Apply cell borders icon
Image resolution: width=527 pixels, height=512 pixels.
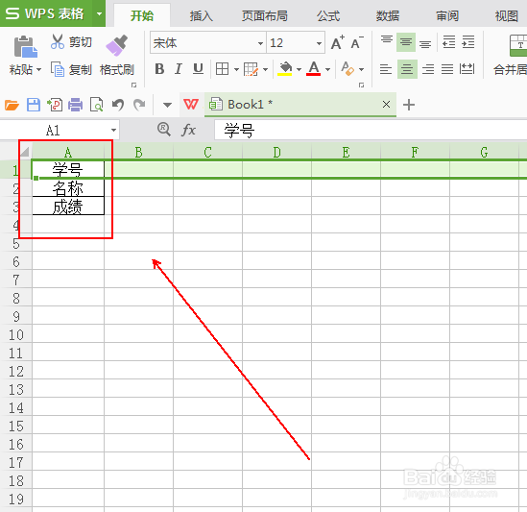pyautogui.click(x=222, y=69)
